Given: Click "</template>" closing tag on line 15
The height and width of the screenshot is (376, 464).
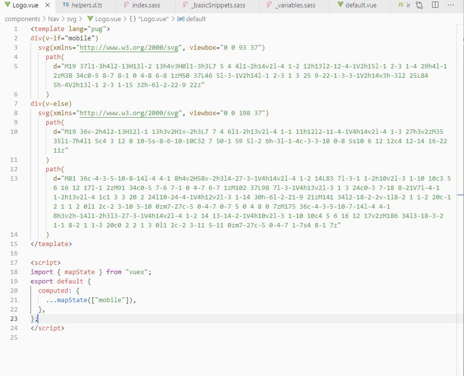Looking at the screenshot, I should coord(51,244).
